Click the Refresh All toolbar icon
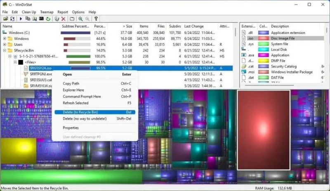 pos(12,19)
